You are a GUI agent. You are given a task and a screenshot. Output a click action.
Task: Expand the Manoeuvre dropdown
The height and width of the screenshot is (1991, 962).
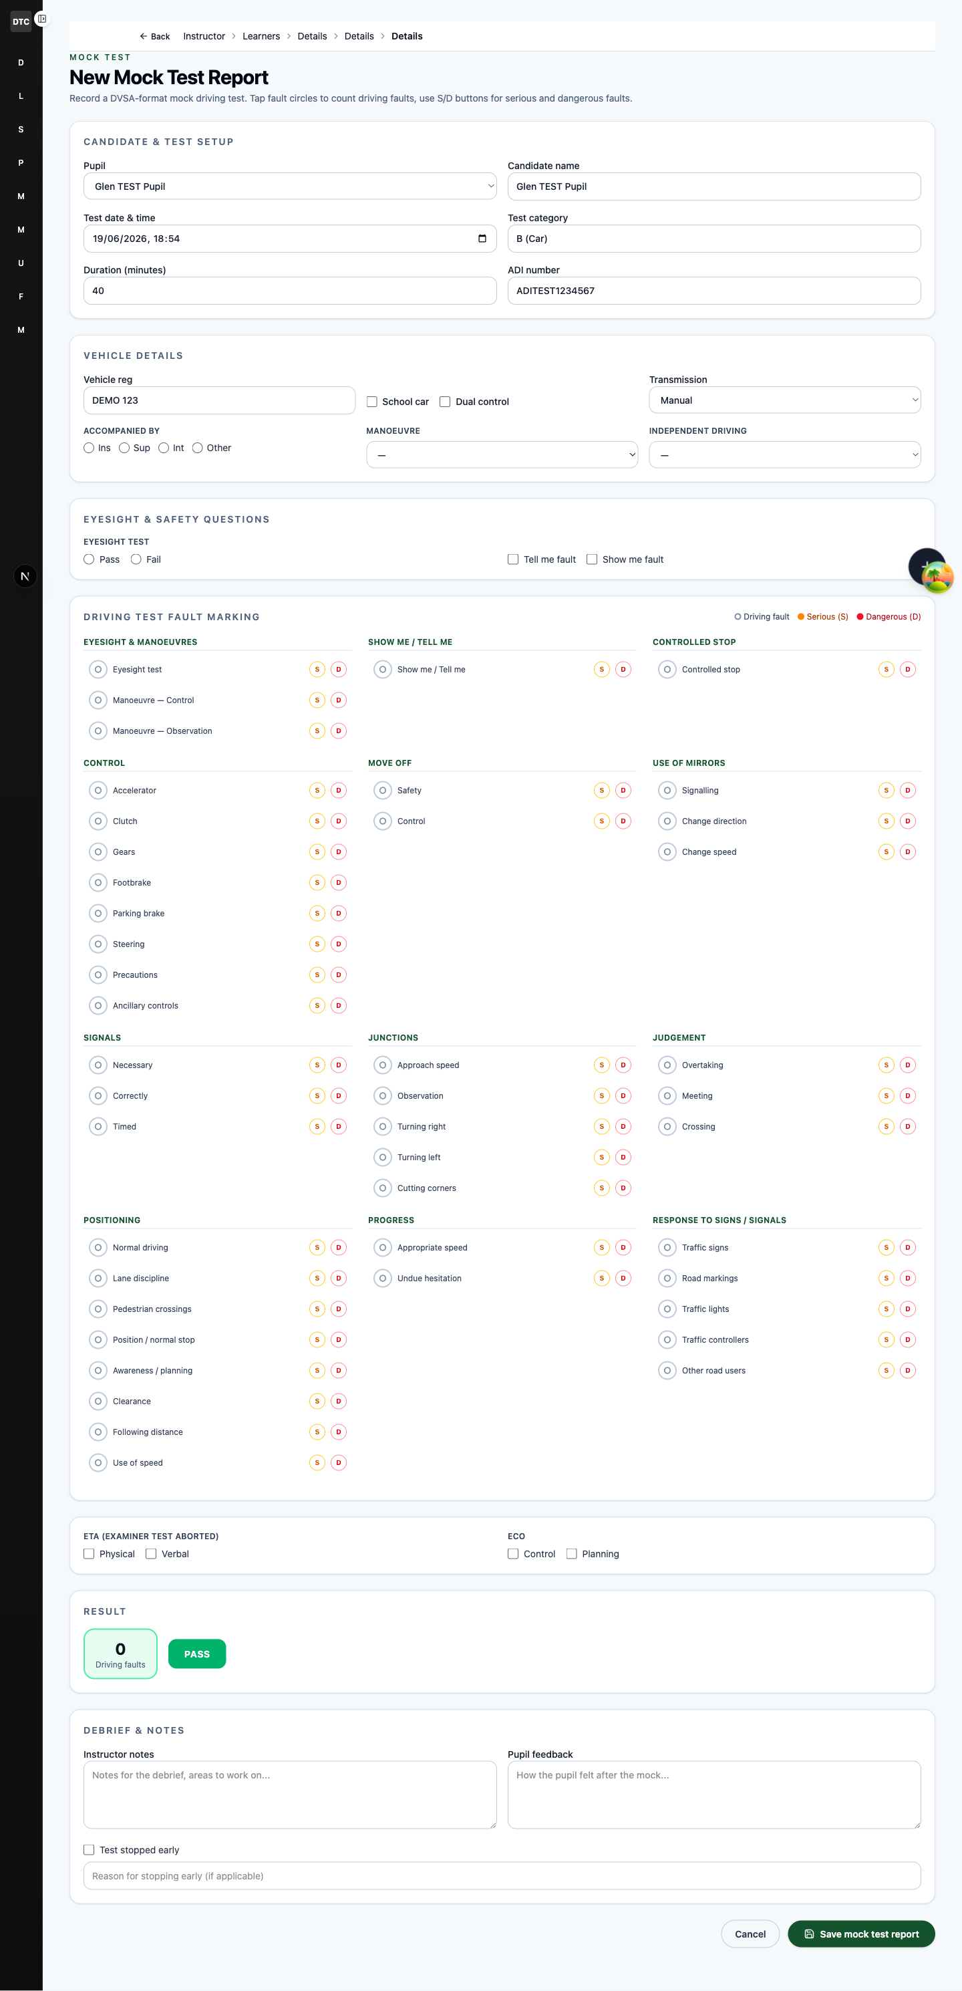point(502,454)
